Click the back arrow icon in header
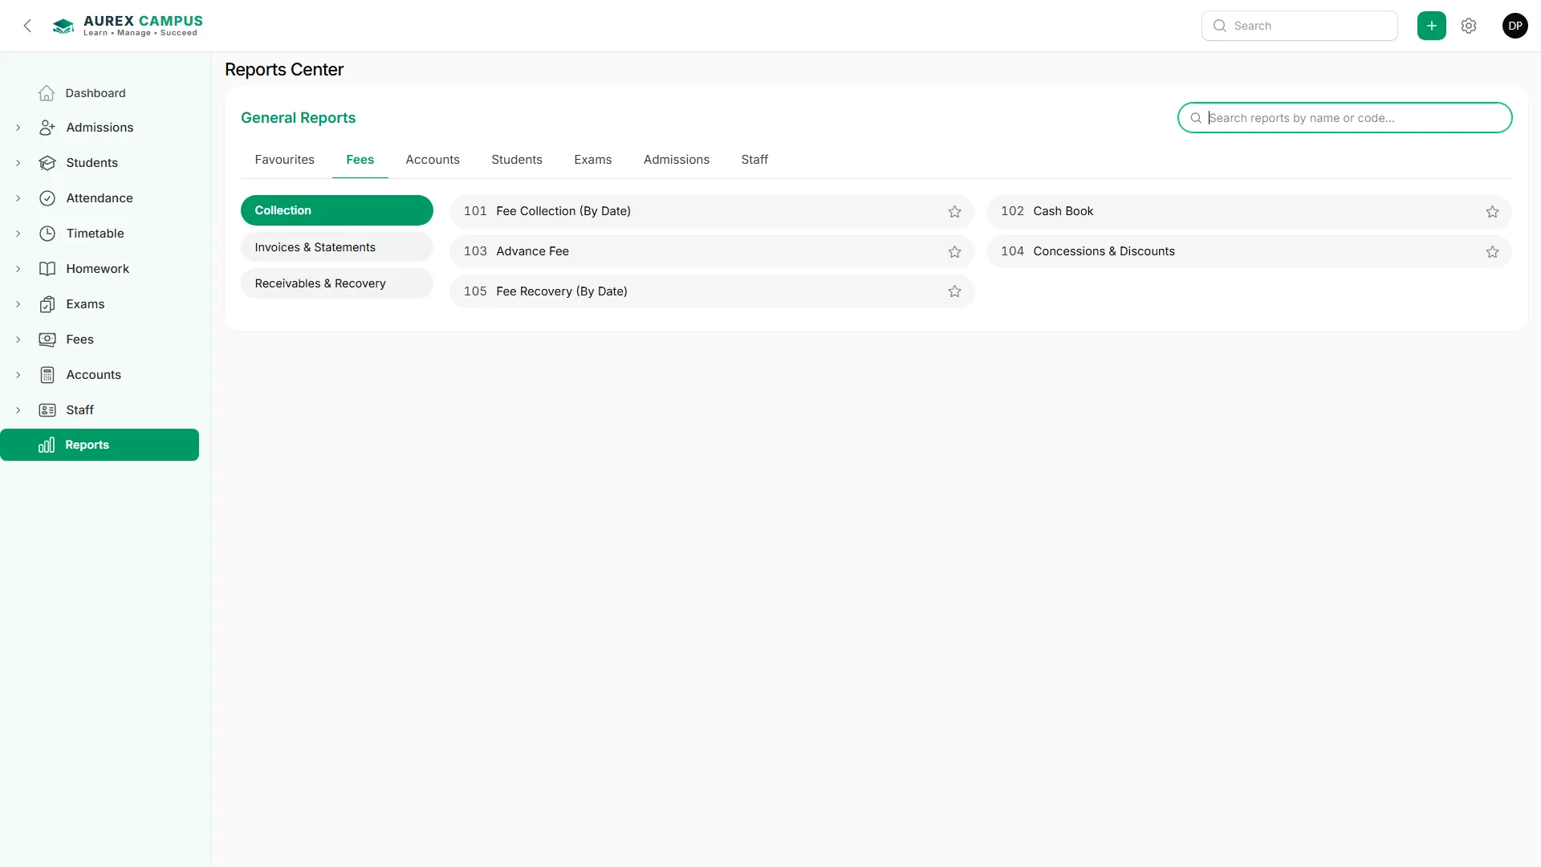1541x867 pixels. pos(27,26)
